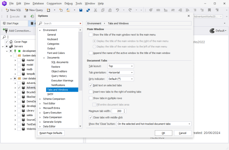This screenshot has width=229, height=150.
Task: Open the Dirty indicator dropdown
Action: (121, 79)
